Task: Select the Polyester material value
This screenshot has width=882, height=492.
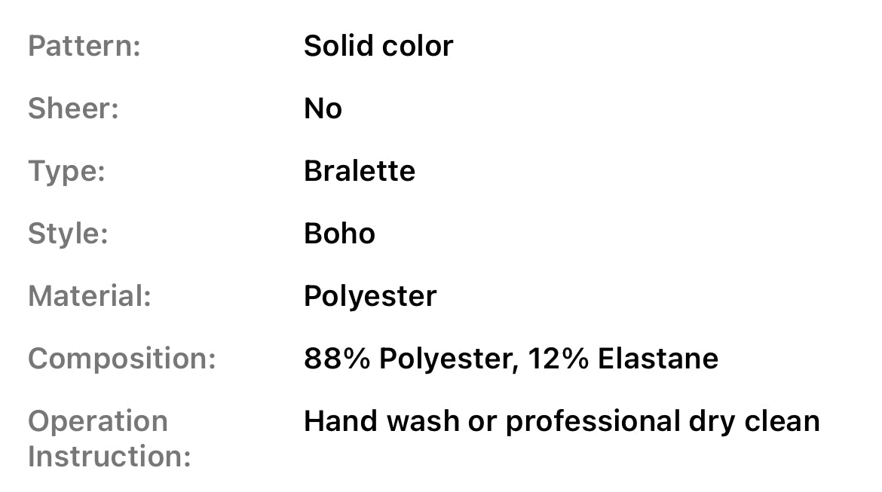Action: click(369, 296)
